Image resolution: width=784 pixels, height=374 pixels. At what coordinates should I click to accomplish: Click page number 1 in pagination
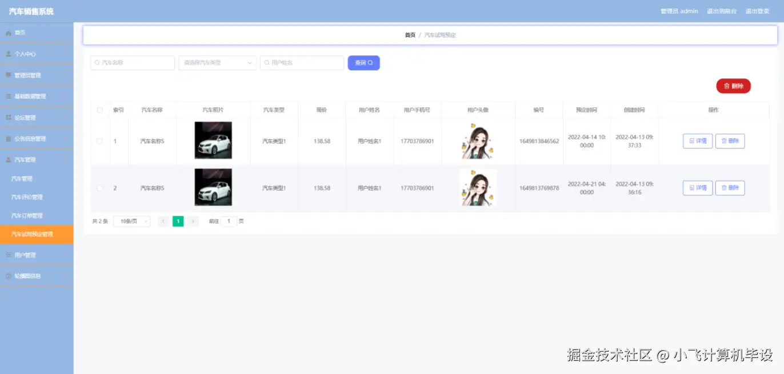[178, 222]
